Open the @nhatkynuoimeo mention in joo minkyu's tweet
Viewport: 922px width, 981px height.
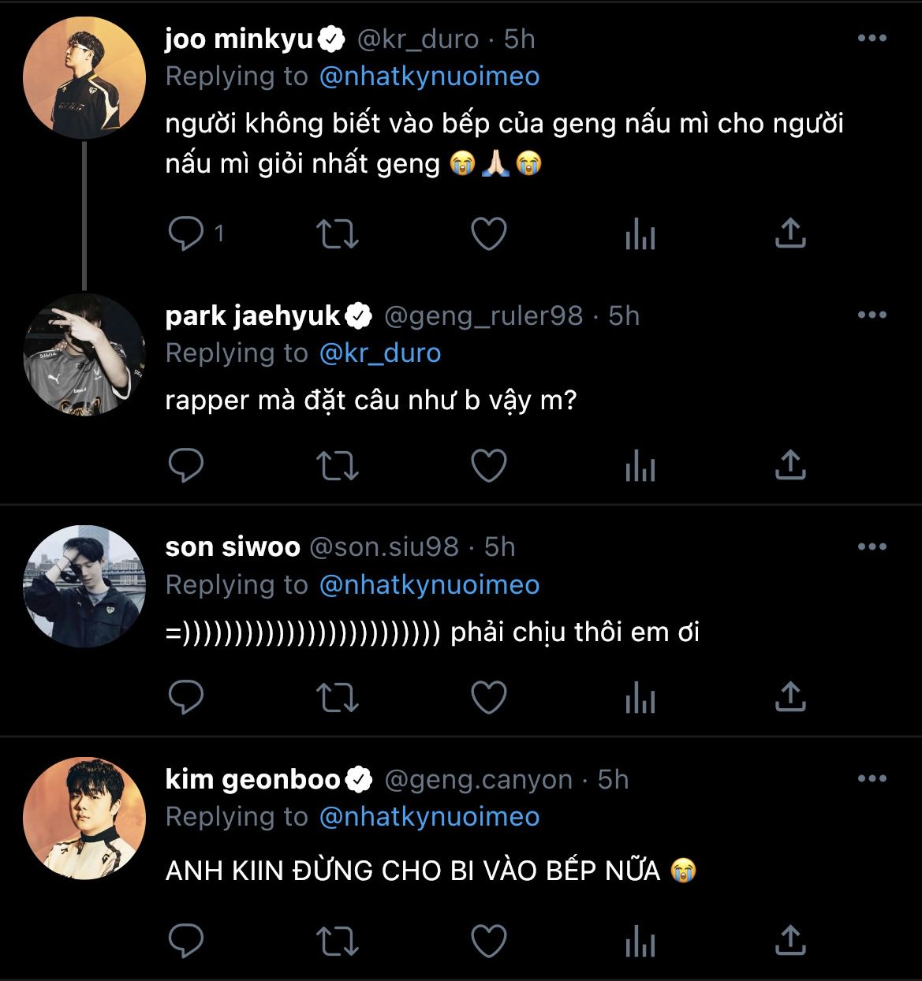click(430, 76)
